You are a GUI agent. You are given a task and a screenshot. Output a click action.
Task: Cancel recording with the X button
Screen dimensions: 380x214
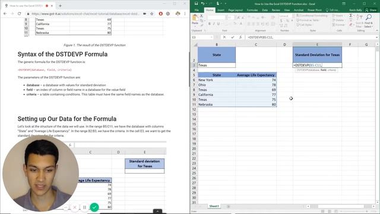pos(75,207)
